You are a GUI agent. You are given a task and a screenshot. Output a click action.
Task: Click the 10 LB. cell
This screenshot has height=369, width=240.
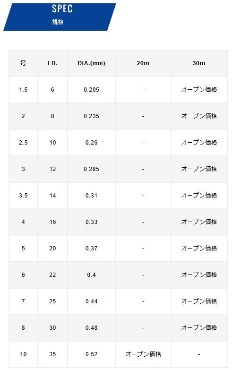click(x=53, y=143)
